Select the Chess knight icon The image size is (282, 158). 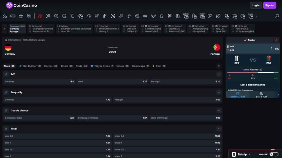coord(161,16)
